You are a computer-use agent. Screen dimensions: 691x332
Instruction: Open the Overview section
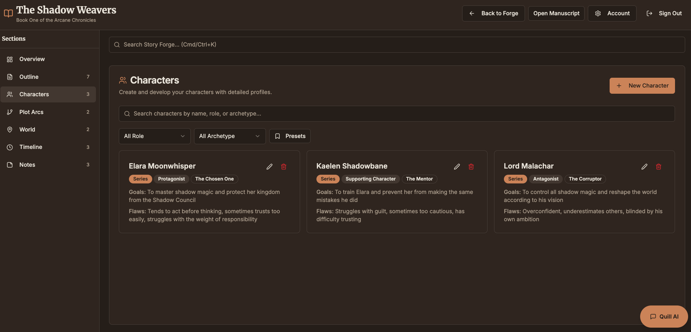coord(48,59)
